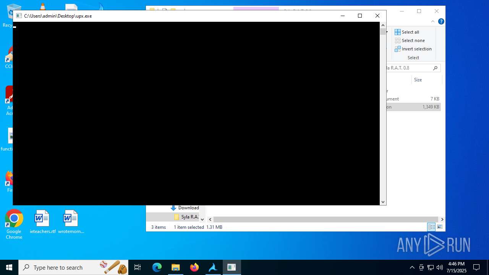Open the Download folder in navigation pane
Viewport: 489px width, 275px height.
[185, 208]
